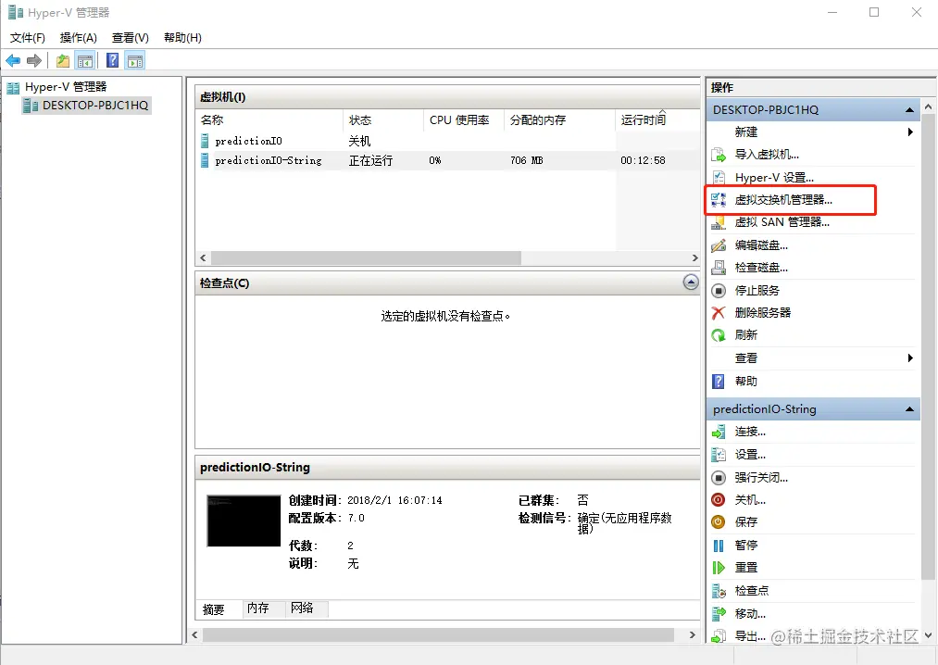Click the 停止服务 stop icon
938x665 pixels.
click(x=719, y=290)
